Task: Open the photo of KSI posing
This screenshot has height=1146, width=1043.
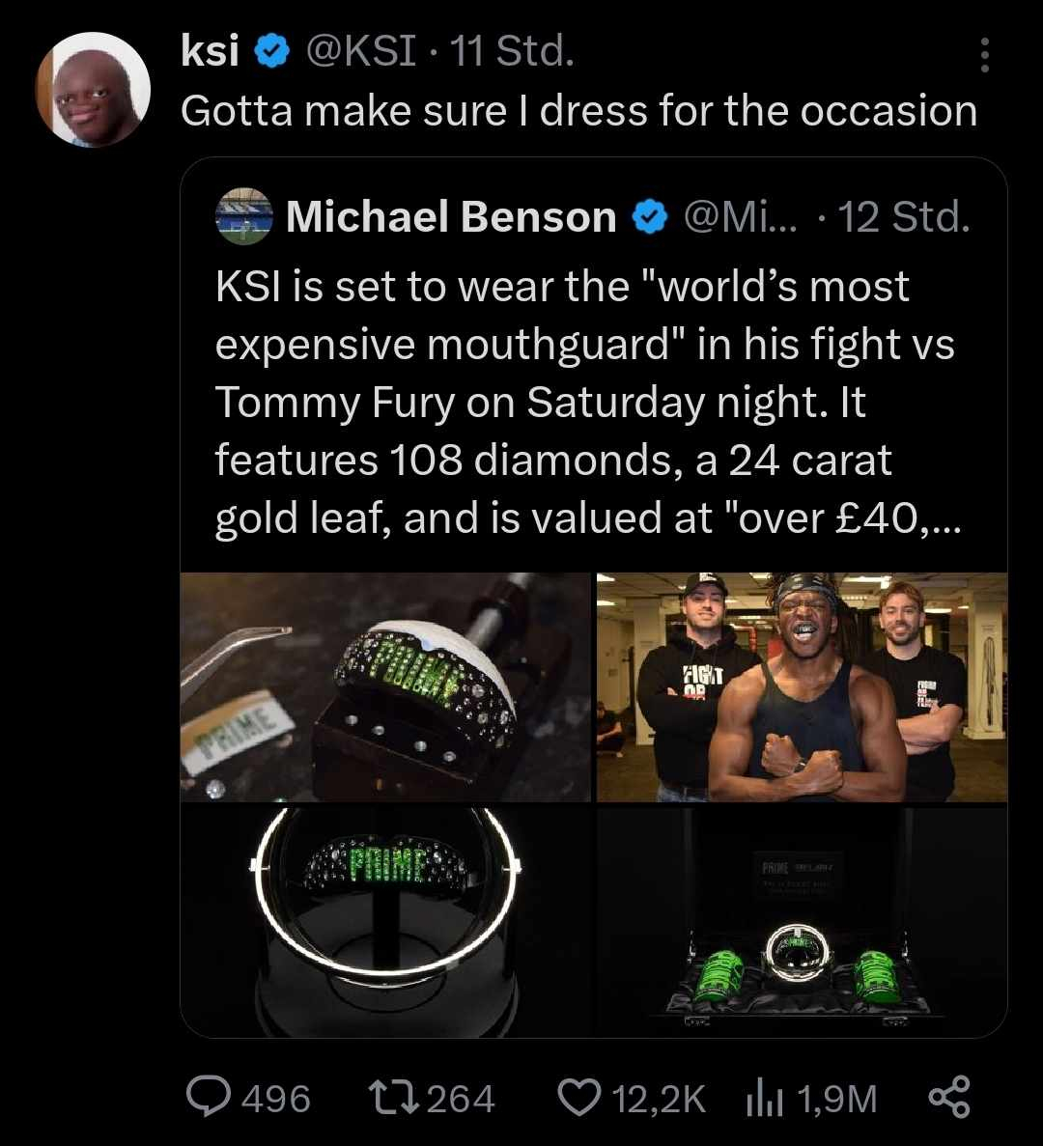Action: click(802, 686)
